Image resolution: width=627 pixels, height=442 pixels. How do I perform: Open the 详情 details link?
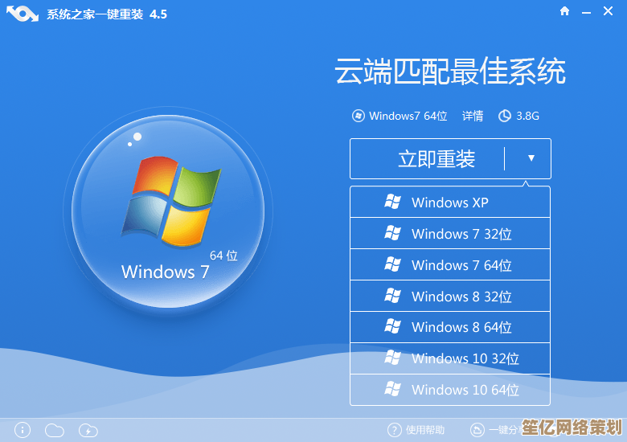click(x=473, y=116)
